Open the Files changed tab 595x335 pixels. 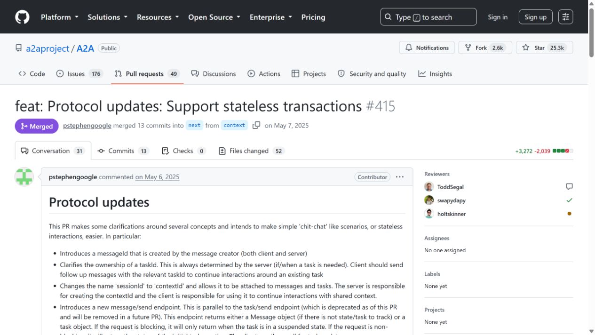251,151
